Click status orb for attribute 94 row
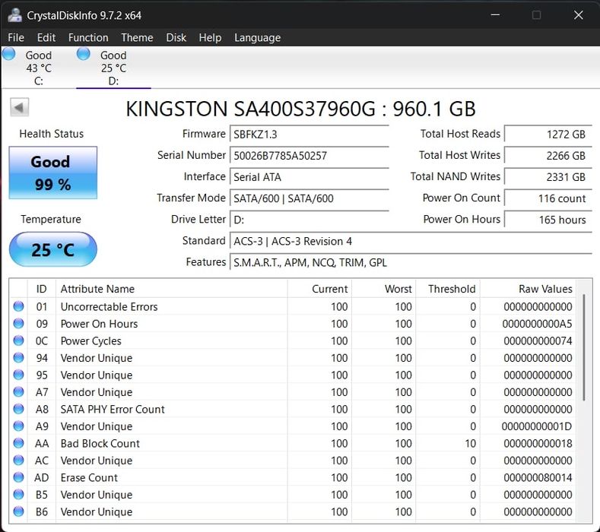This screenshot has width=600, height=532. pyautogui.click(x=18, y=358)
